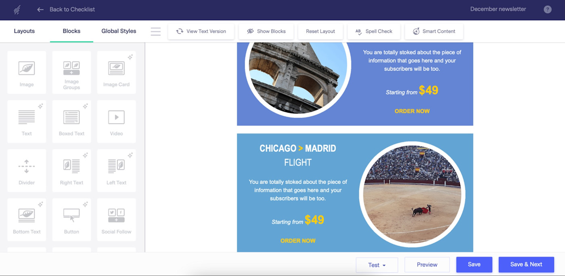This screenshot has height=276, width=565.
Task: Click the back arrow icon
Action: tap(40, 9)
